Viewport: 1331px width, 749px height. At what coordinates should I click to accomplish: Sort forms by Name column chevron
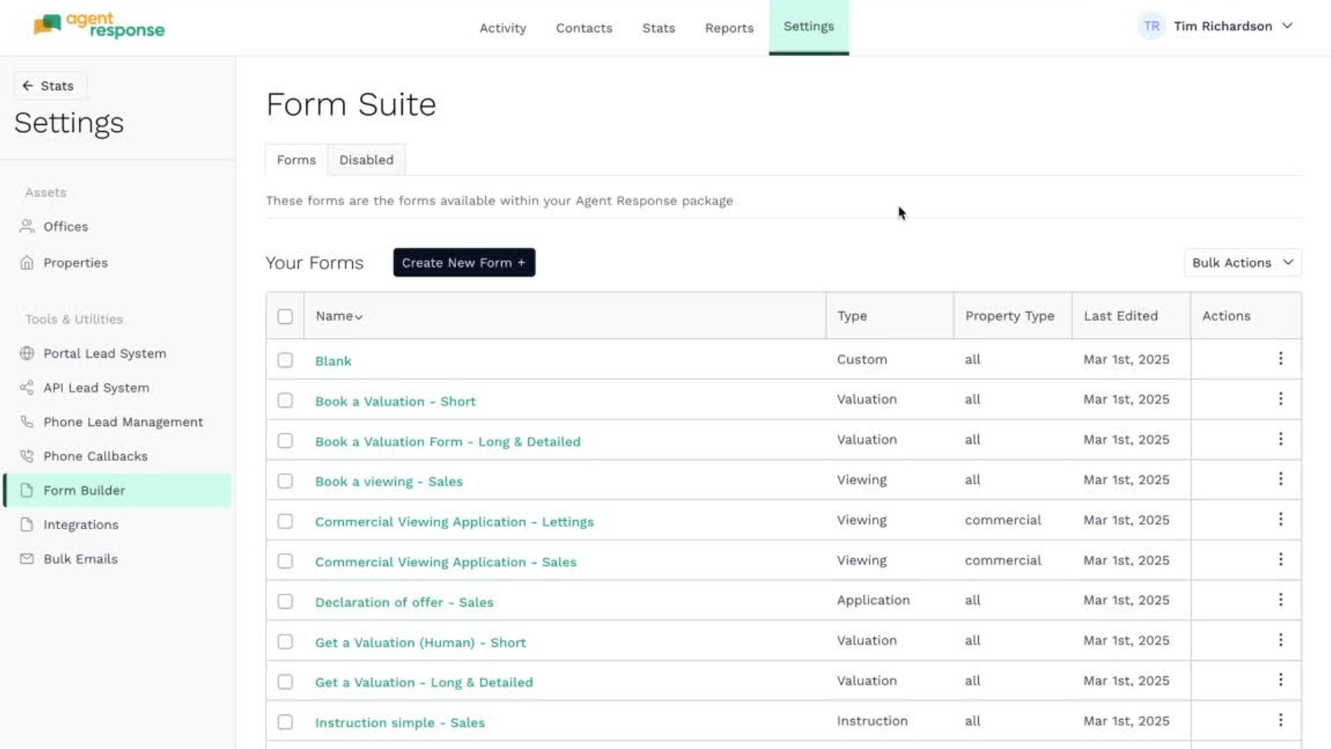pos(358,317)
